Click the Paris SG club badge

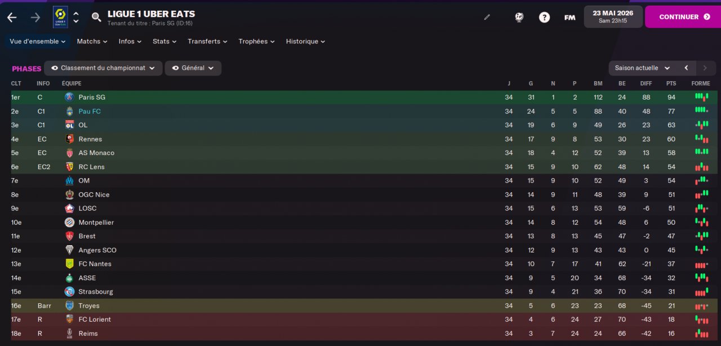coord(69,97)
